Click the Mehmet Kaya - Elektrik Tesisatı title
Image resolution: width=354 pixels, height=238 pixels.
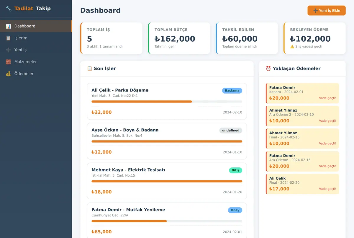(x=128, y=170)
